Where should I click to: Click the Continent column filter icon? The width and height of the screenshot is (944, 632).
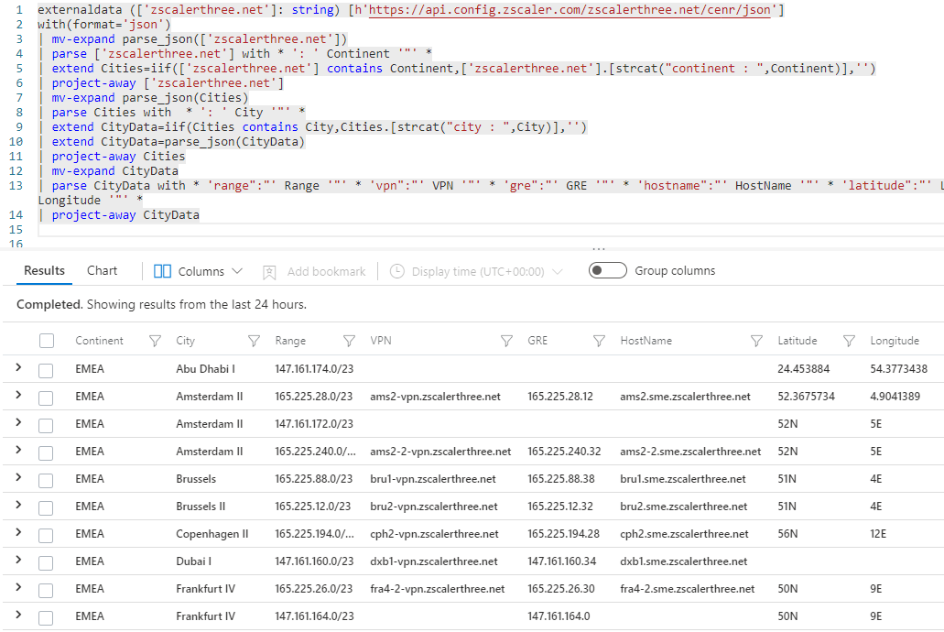click(155, 341)
